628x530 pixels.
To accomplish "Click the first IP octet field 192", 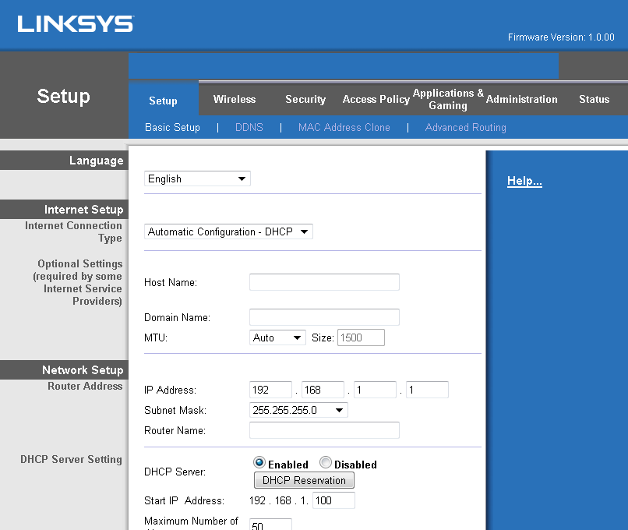I will [270, 390].
